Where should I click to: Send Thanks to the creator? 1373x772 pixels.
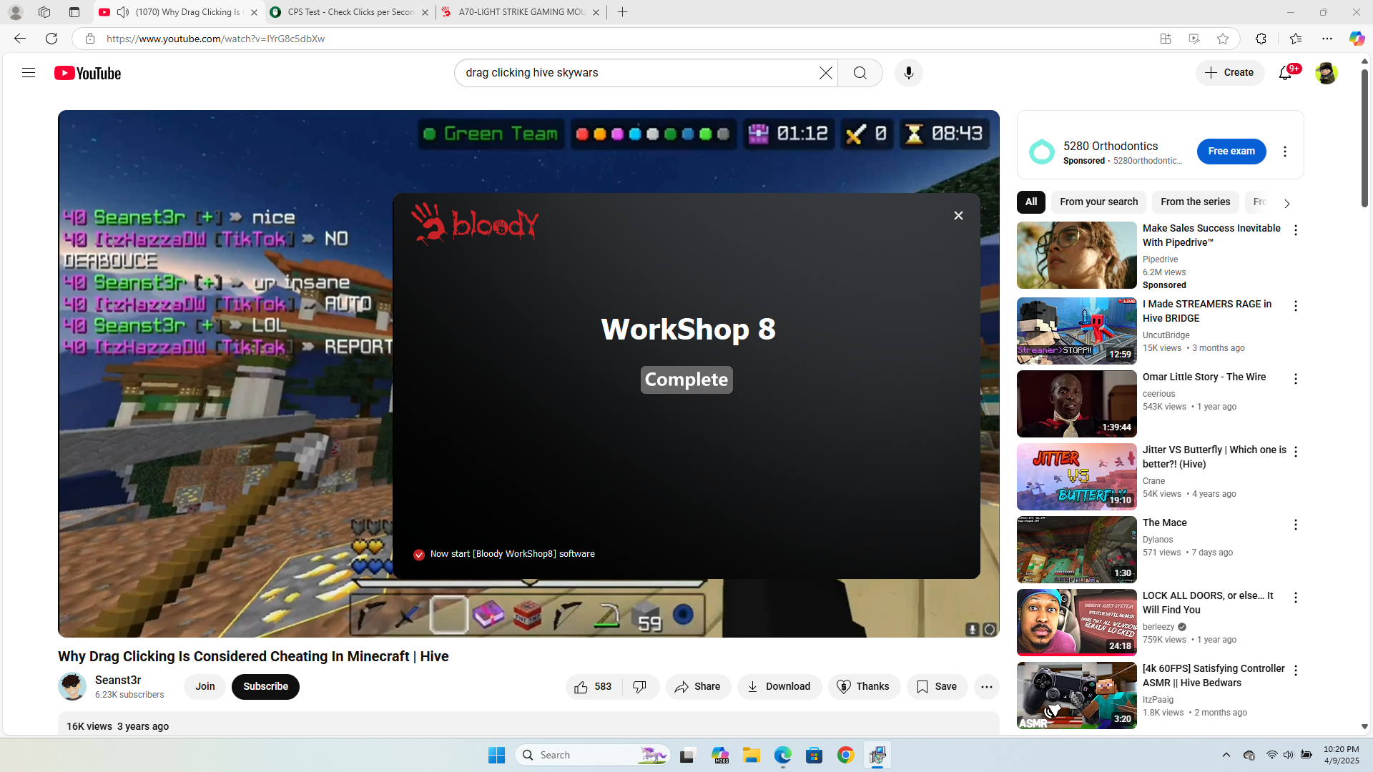[864, 687]
